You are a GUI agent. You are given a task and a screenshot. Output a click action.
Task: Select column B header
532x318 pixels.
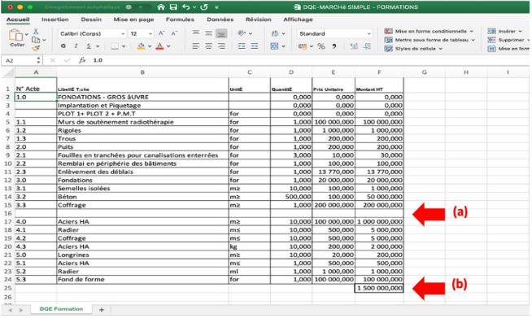(142, 72)
